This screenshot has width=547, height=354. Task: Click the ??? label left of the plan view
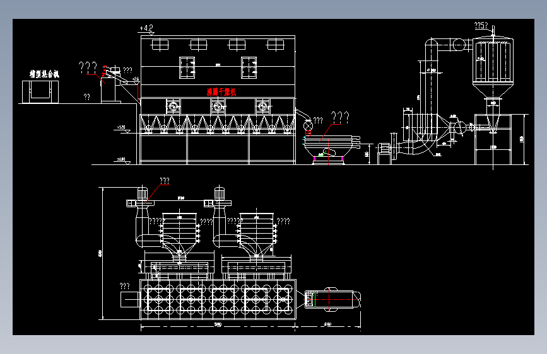(124, 286)
